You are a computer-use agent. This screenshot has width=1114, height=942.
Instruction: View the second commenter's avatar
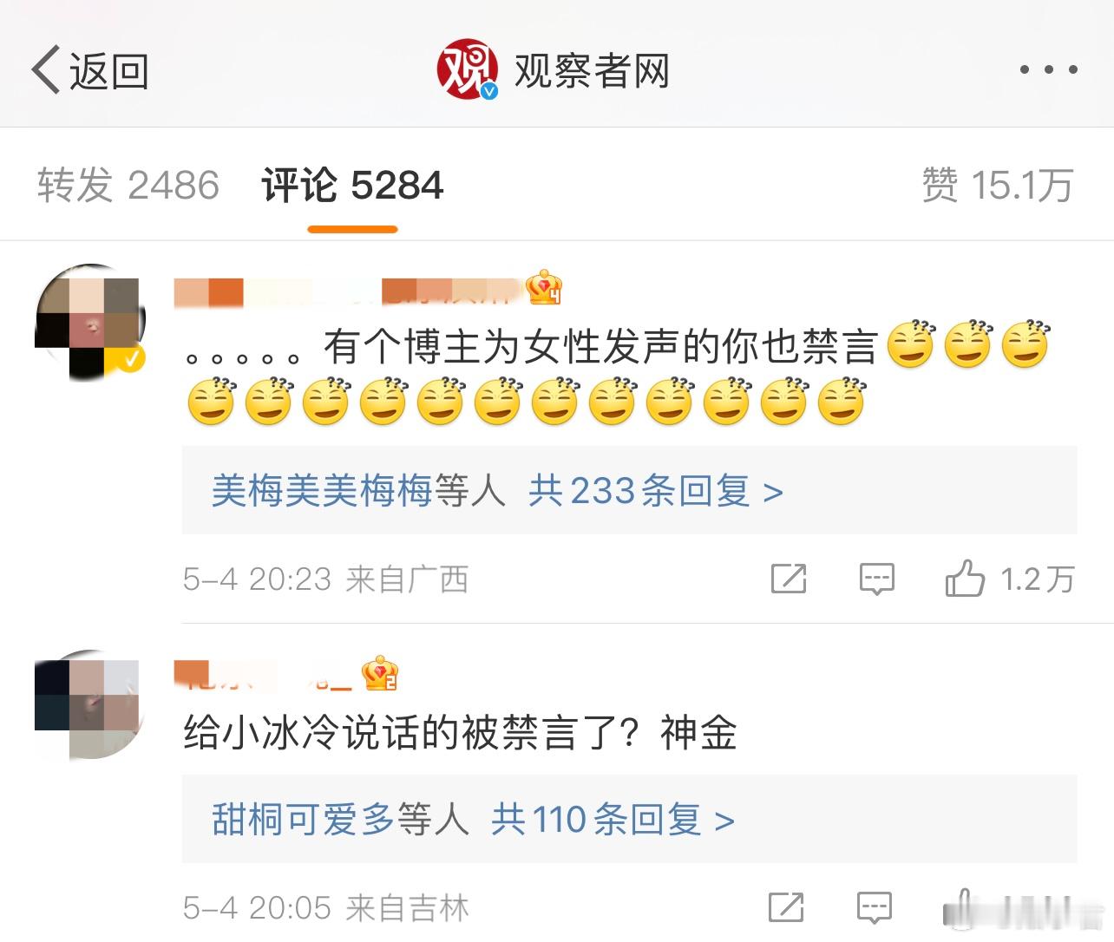(x=88, y=704)
